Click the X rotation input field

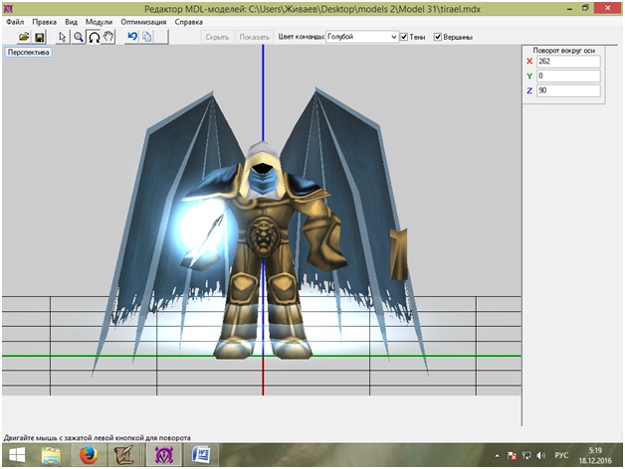click(567, 61)
